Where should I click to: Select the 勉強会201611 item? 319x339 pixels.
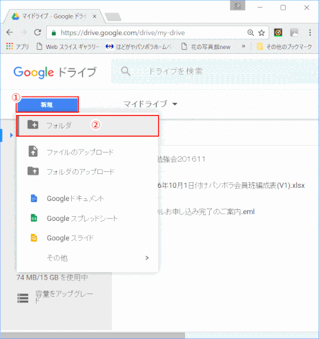[x=181, y=159]
